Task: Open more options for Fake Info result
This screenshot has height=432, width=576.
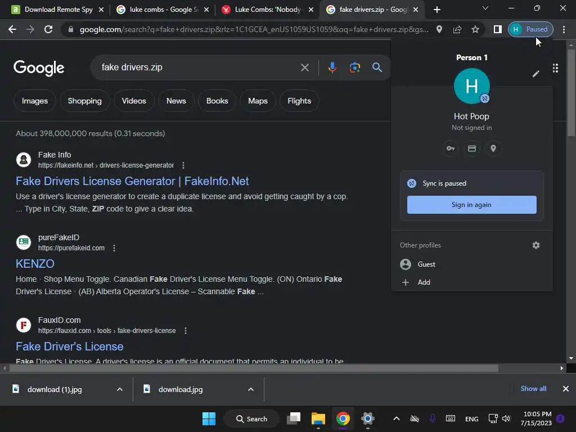Action: point(183,165)
